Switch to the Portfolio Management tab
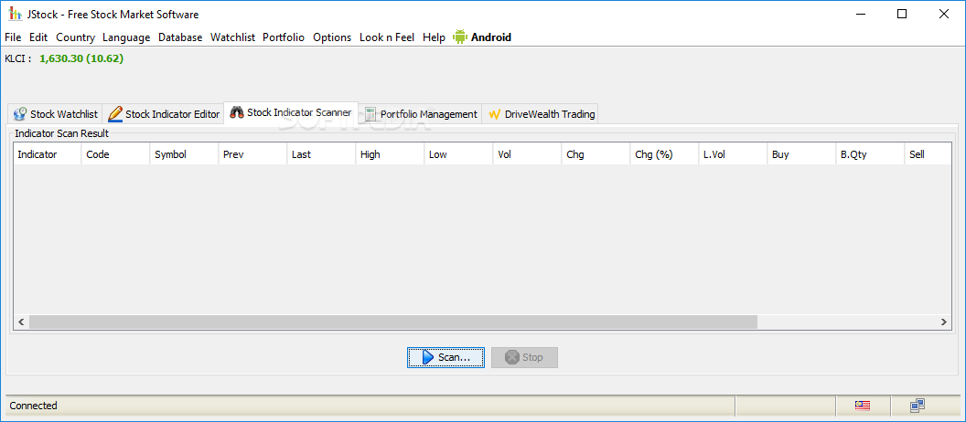The image size is (966, 422). tap(420, 114)
